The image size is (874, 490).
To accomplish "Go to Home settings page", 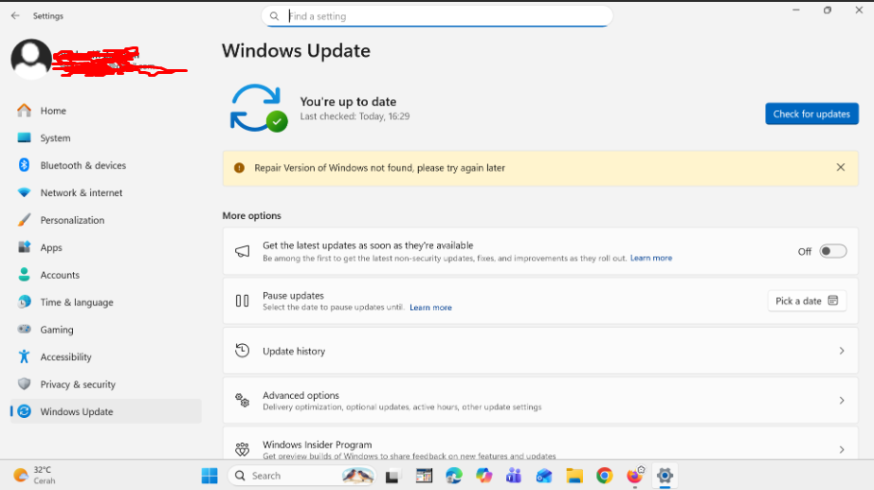I will (106, 110).
